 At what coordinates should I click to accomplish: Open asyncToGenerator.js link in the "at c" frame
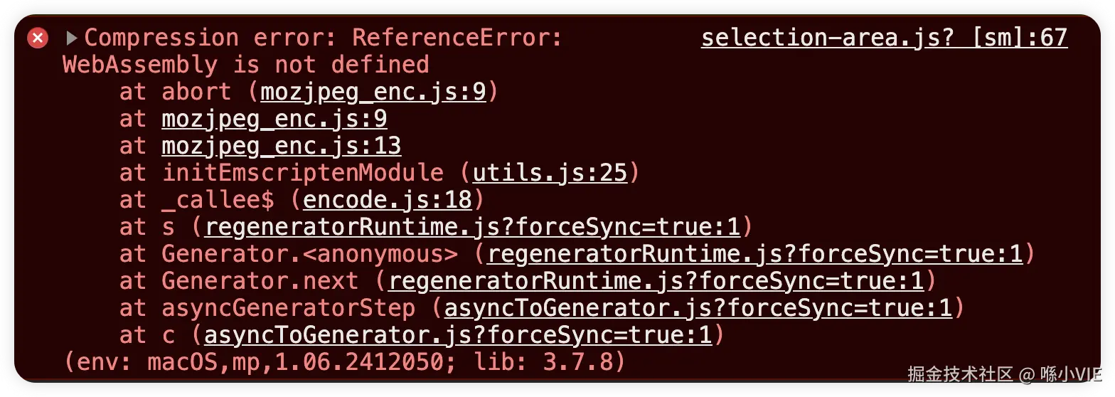[x=457, y=335]
